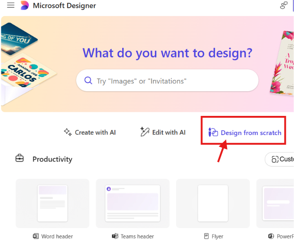Image resolution: width=294 pixels, height=245 pixels.
Task: Click the Teams header label
Action: coord(137,236)
